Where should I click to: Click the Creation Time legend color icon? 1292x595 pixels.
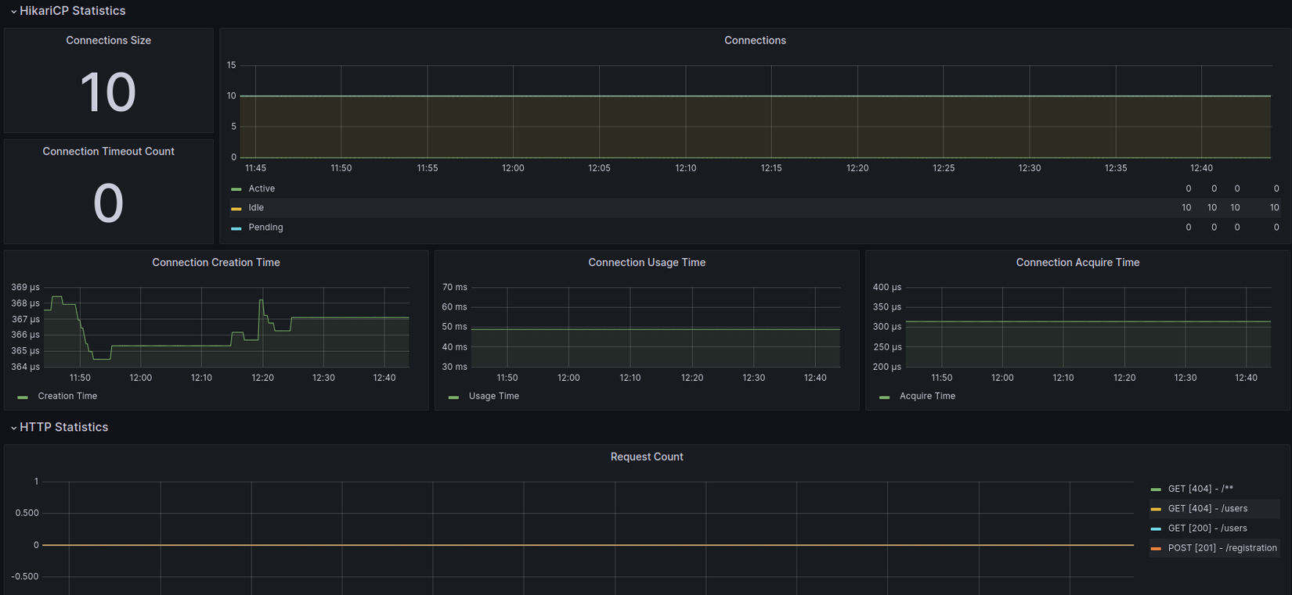23,397
